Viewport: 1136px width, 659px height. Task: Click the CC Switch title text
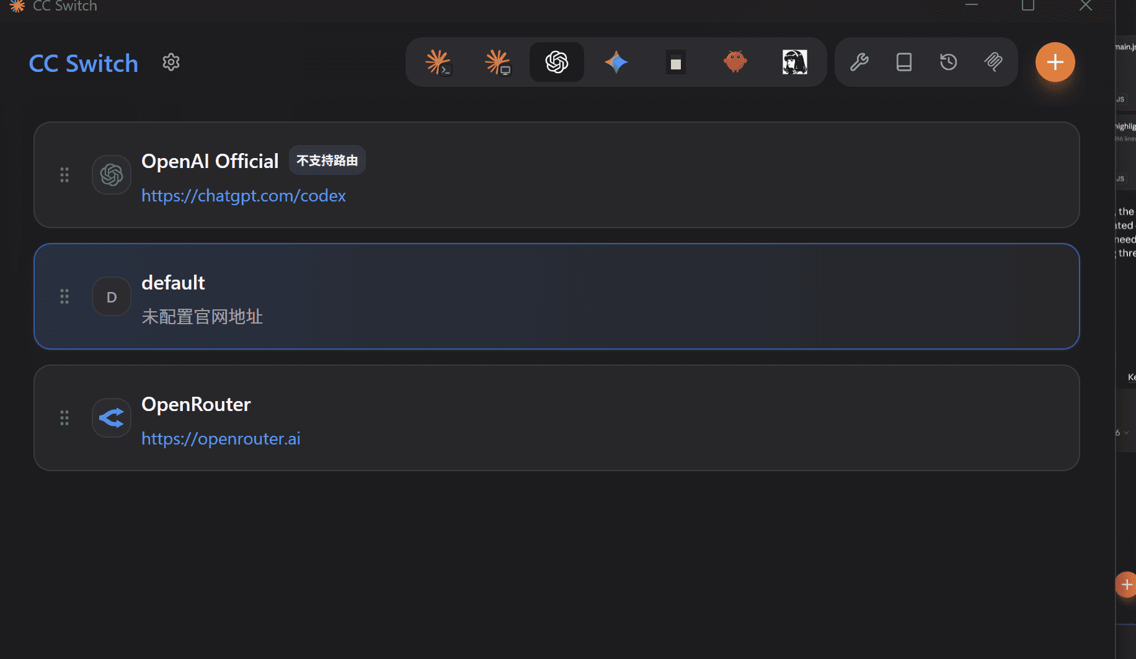pos(84,63)
